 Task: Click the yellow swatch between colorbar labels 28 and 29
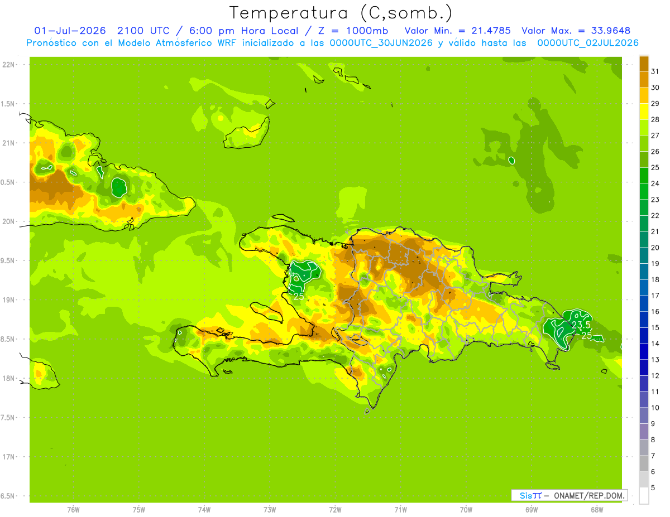coord(644,112)
